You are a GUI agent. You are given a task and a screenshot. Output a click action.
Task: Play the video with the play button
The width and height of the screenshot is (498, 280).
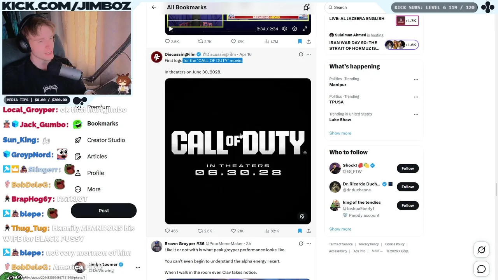(171, 29)
